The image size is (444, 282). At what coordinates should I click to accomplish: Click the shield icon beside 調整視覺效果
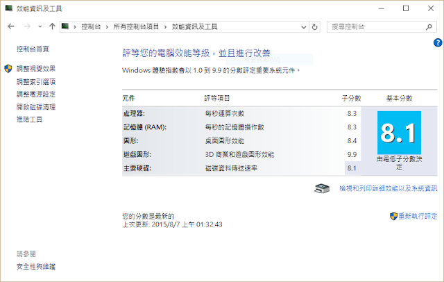point(8,69)
